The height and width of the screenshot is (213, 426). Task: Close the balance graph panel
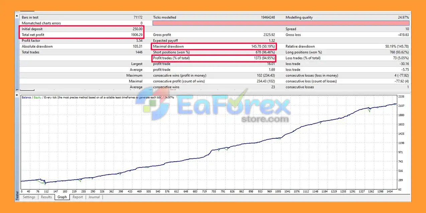point(17,95)
